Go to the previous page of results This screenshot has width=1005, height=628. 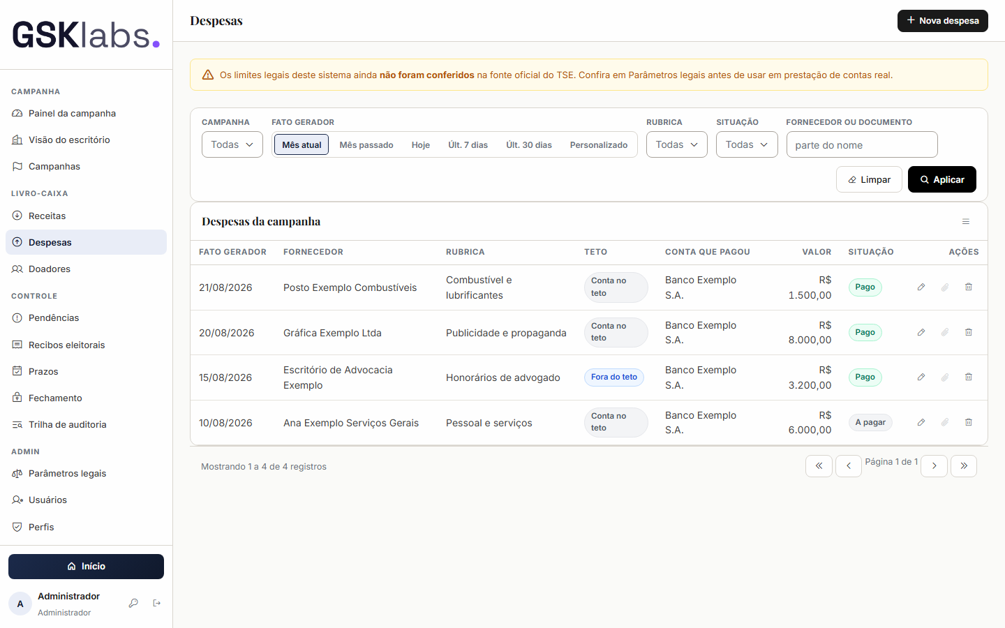point(849,466)
